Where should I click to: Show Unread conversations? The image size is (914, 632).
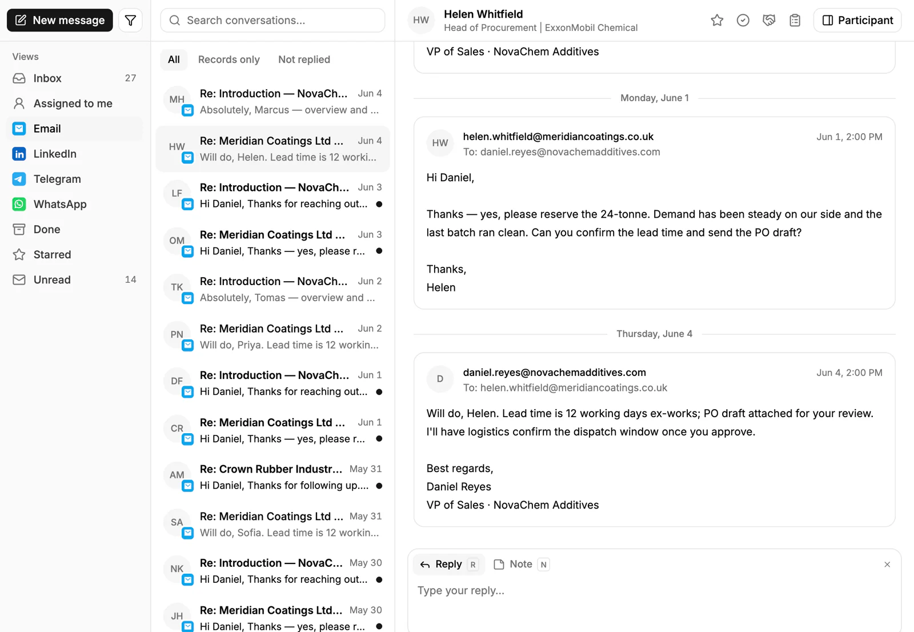coord(75,279)
